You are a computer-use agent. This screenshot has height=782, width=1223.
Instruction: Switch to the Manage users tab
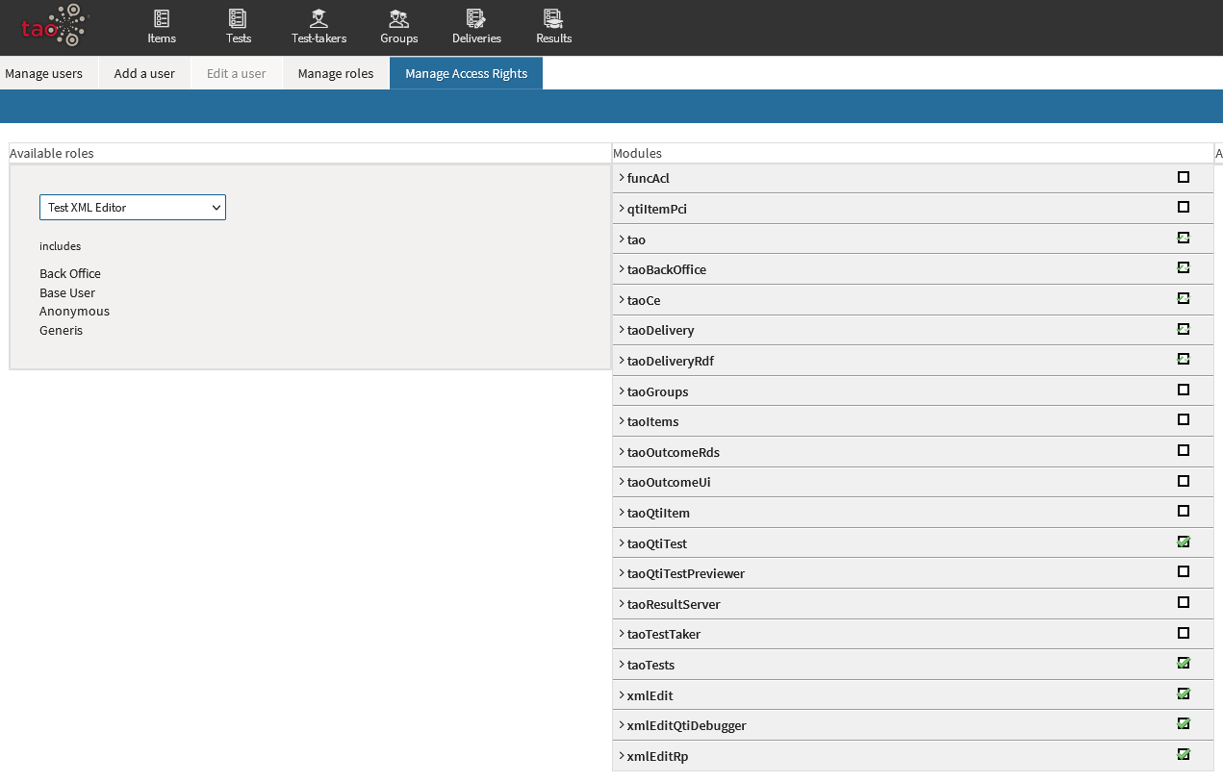coord(42,72)
